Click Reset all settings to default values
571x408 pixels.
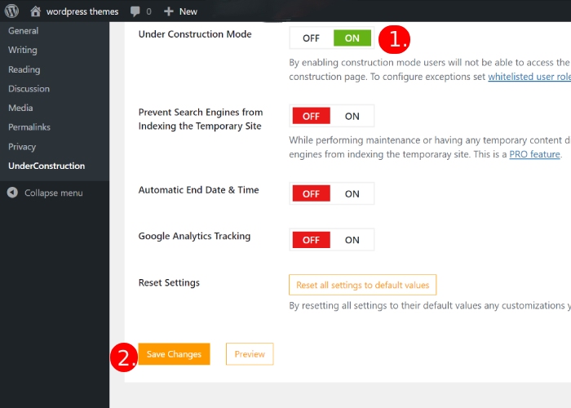363,286
